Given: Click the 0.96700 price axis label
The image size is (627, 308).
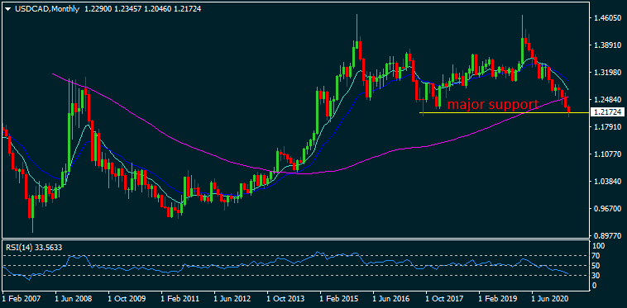Looking at the screenshot, I should (x=606, y=208).
